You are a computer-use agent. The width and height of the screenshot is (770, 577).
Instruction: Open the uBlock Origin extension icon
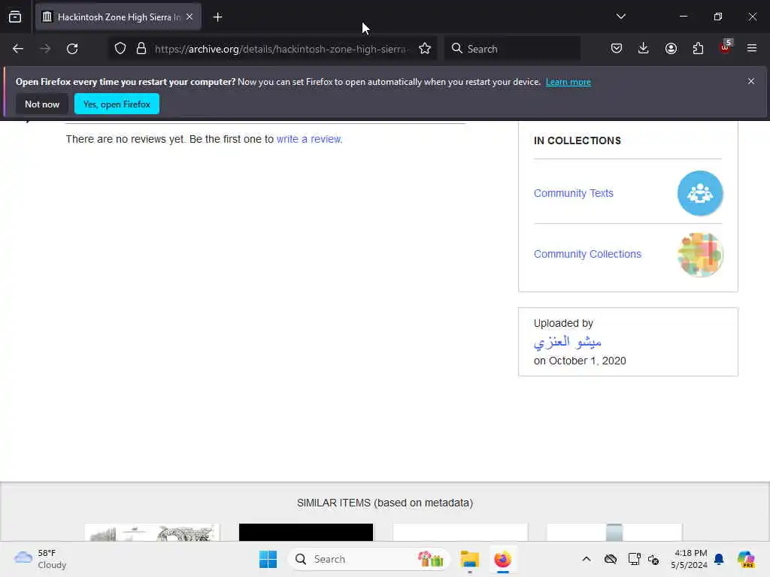coord(726,47)
